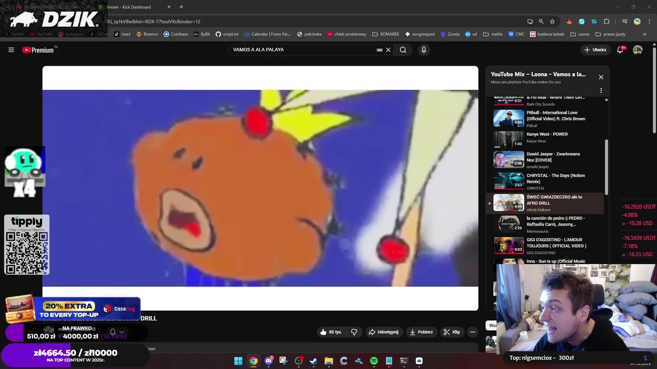Open the YouTube hamburger guide menu
Screen dimensions: 657x369
tap(11, 50)
